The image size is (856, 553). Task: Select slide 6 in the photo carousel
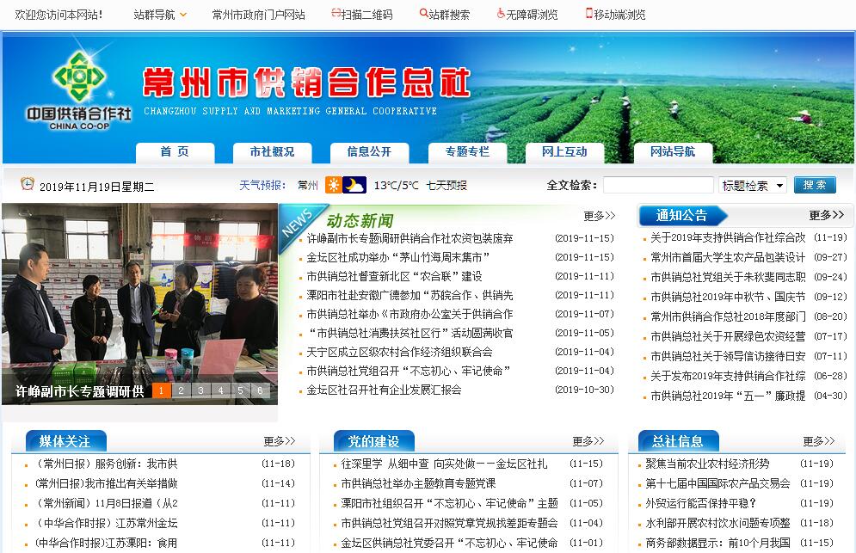259,390
